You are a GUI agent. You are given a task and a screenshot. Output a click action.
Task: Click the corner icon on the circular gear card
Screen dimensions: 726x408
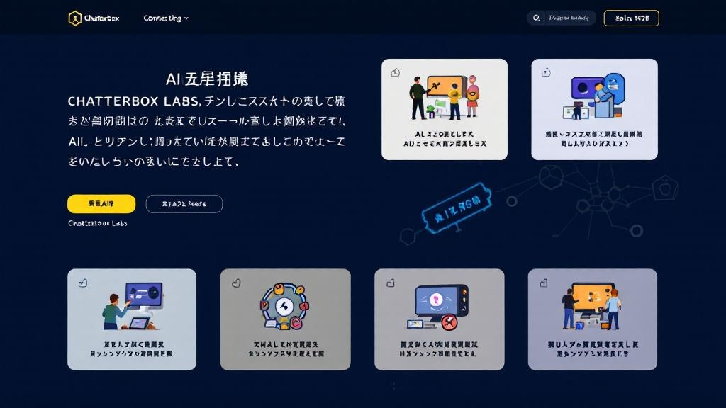(236, 283)
